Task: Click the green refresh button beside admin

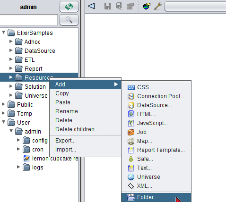Action: point(69,7)
